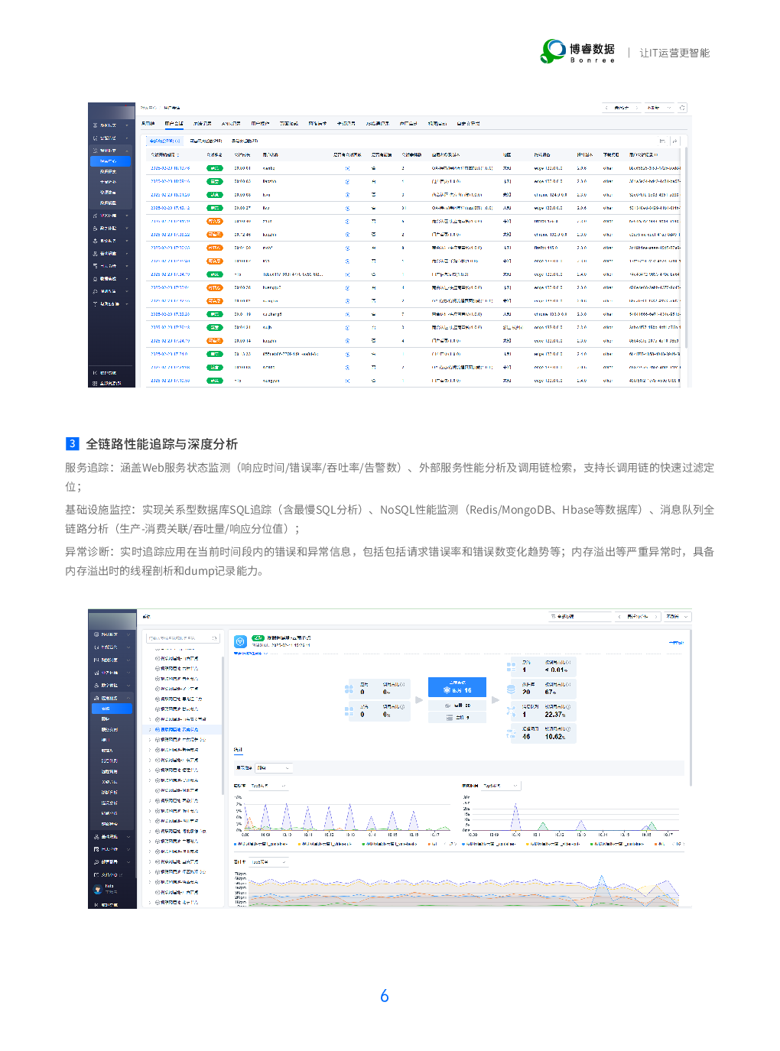Click the database icon next to value 20
Image resolution: width=780 pixels, height=1051 pixels.
511,689
